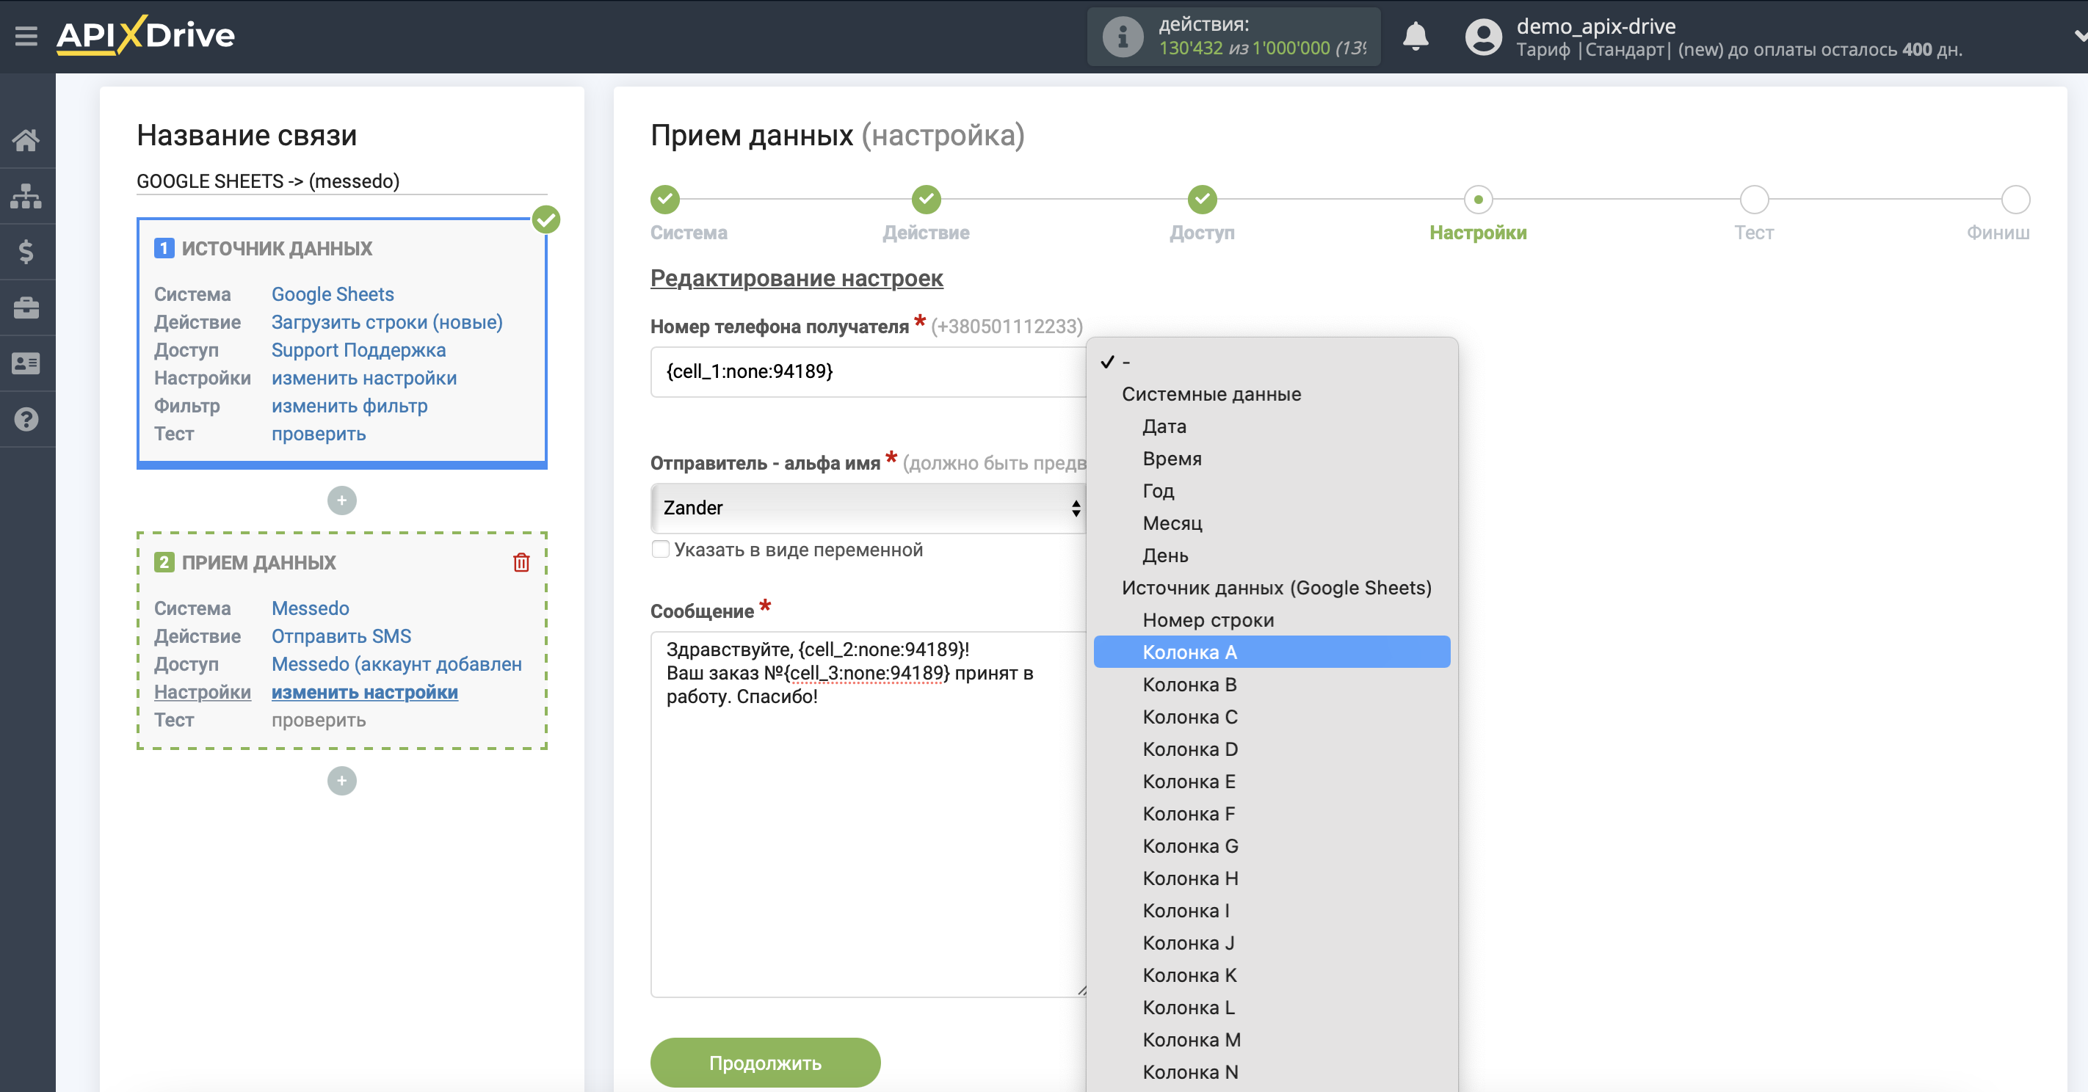This screenshot has height=1092, width=2088.
Task: Open Support Поддержка access link
Action: point(358,350)
